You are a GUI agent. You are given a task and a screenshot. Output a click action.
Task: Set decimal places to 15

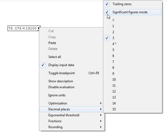(114, 109)
